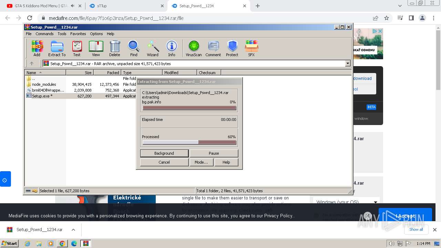Run VirusScan from the toolbar

click(x=194, y=48)
